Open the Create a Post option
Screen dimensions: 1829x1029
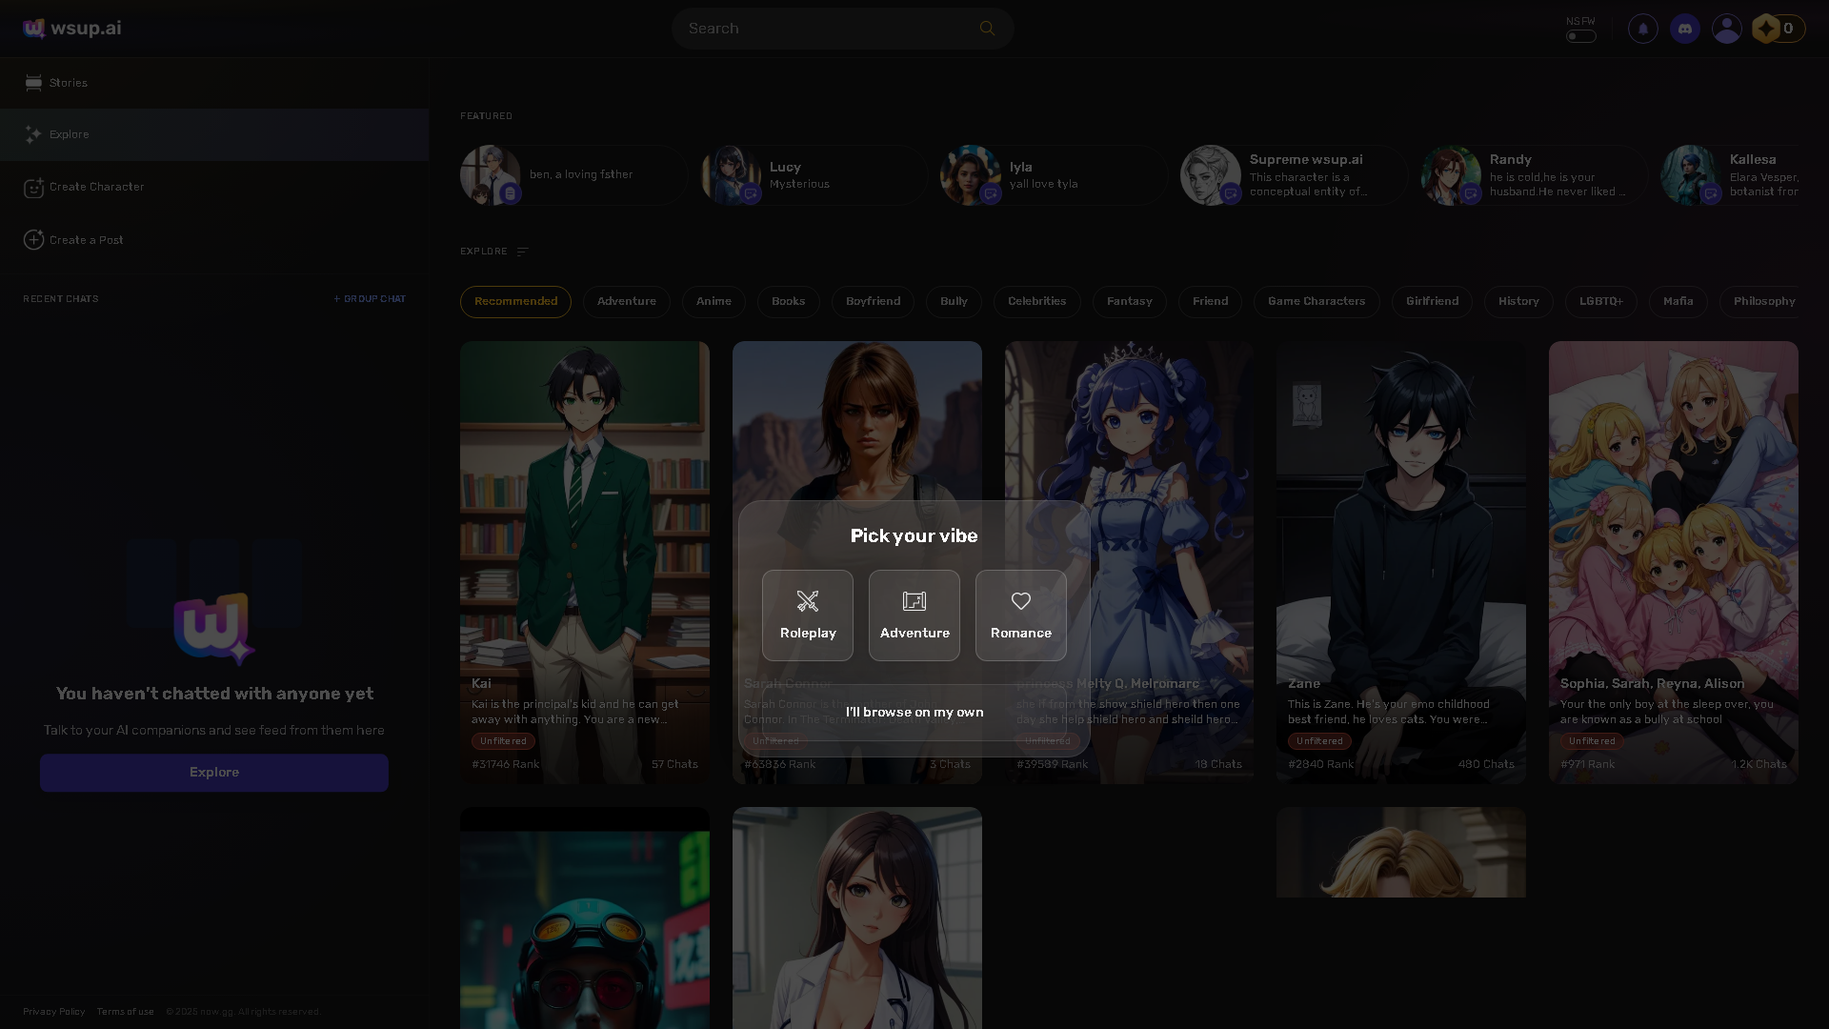click(x=86, y=239)
